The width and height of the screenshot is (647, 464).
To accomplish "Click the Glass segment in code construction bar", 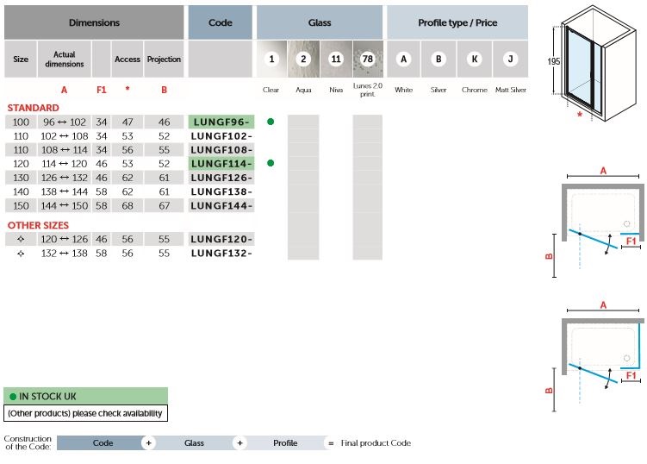I will click(194, 443).
